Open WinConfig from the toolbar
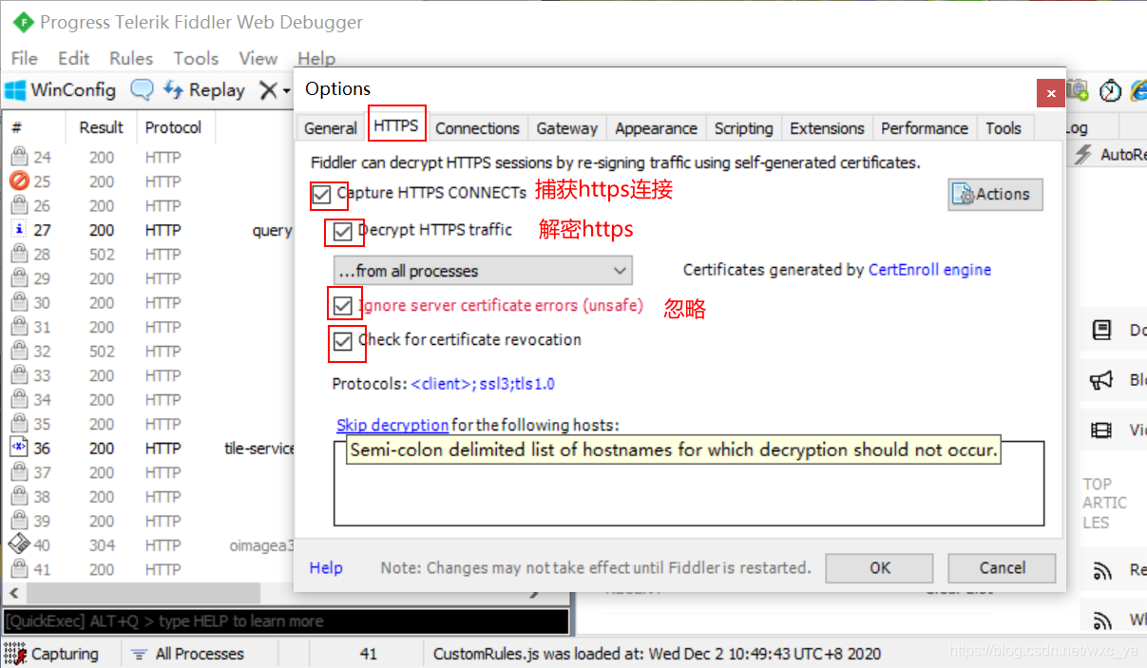The image size is (1147, 668). point(61,90)
